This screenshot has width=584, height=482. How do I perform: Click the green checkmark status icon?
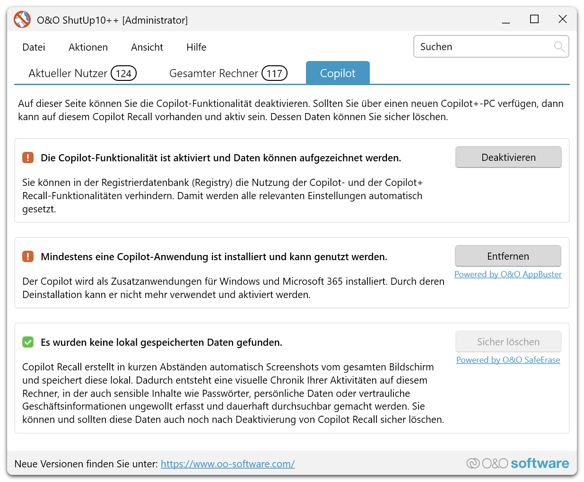click(x=28, y=342)
